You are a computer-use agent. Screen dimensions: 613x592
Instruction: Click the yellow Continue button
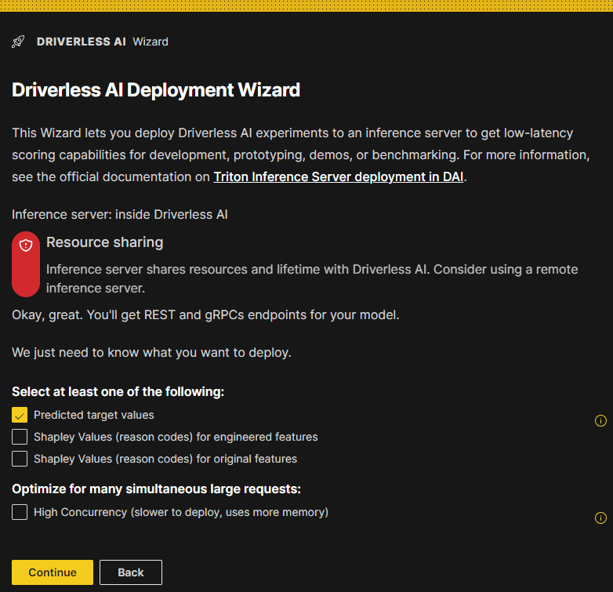53,572
